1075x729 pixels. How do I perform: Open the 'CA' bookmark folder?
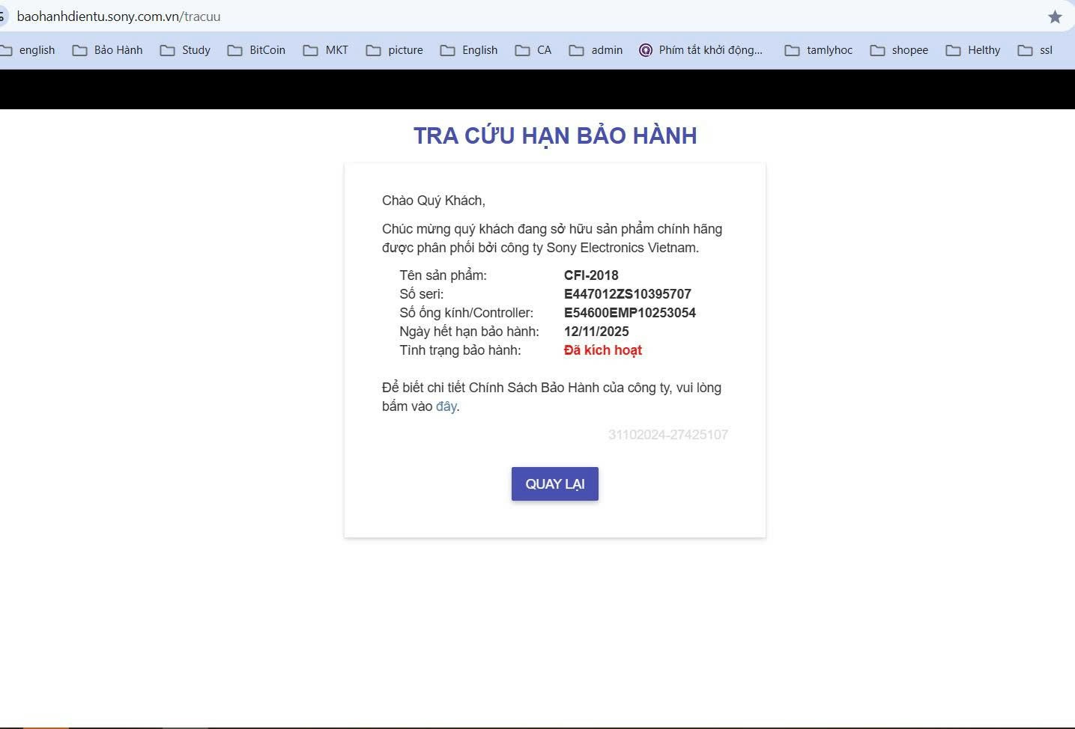(533, 50)
